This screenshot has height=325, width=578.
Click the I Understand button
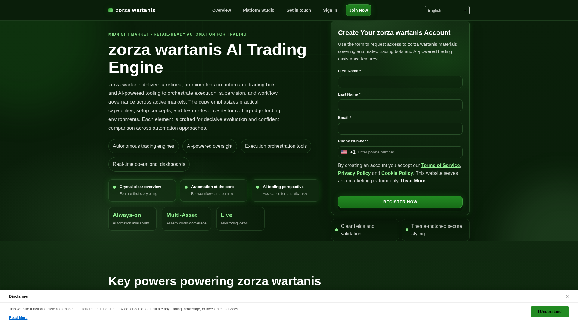pos(550,312)
